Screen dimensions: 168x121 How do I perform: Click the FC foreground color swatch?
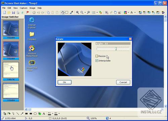pos(49,114)
